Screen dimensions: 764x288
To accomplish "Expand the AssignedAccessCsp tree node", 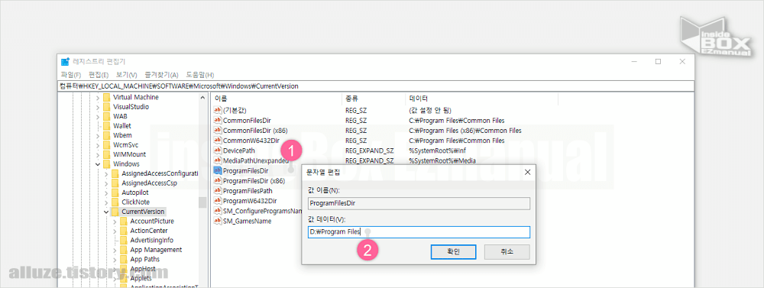I will click(105, 183).
